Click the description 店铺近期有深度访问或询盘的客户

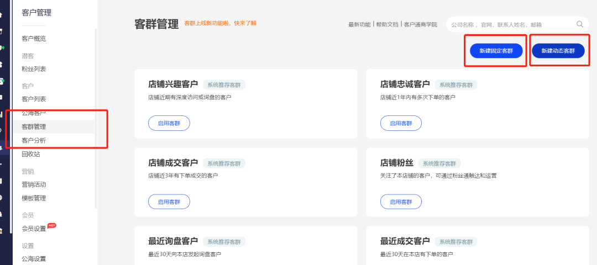(x=190, y=97)
